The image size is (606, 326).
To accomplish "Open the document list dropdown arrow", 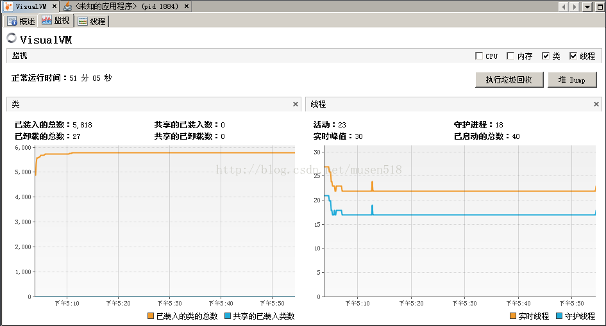I will point(587,6).
